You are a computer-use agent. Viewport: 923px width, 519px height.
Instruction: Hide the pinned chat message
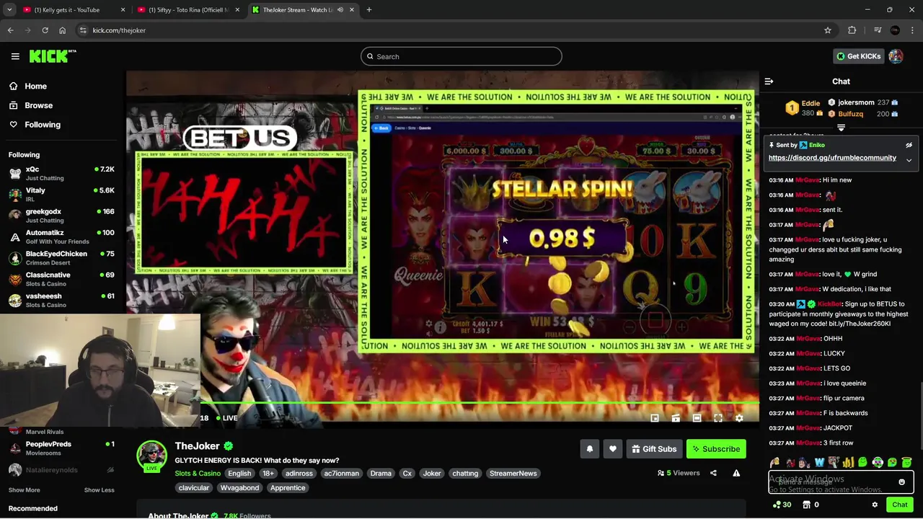click(909, 145)
